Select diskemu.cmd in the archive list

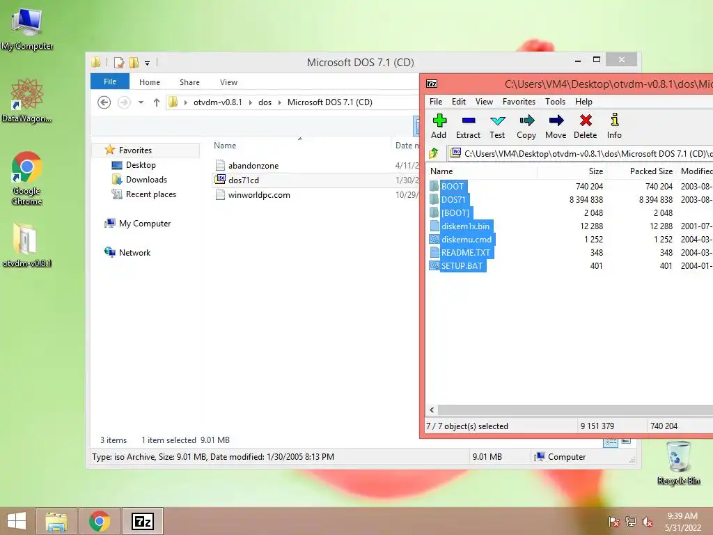pyautogui.click(x=466, y=239)
